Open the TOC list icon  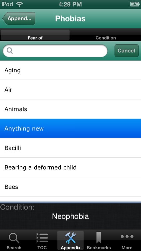[42, 238]
